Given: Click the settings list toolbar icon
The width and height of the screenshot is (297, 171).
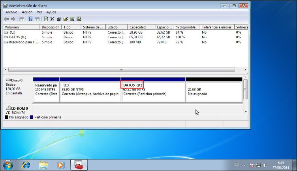Looking at the screenshot, I should (x=79, y=19).
